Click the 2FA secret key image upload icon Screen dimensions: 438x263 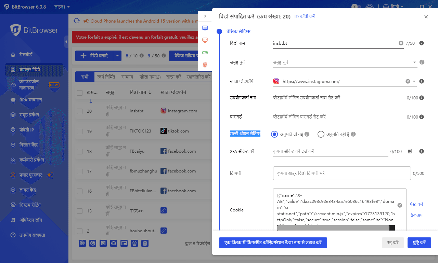click(x=410, y=151)
